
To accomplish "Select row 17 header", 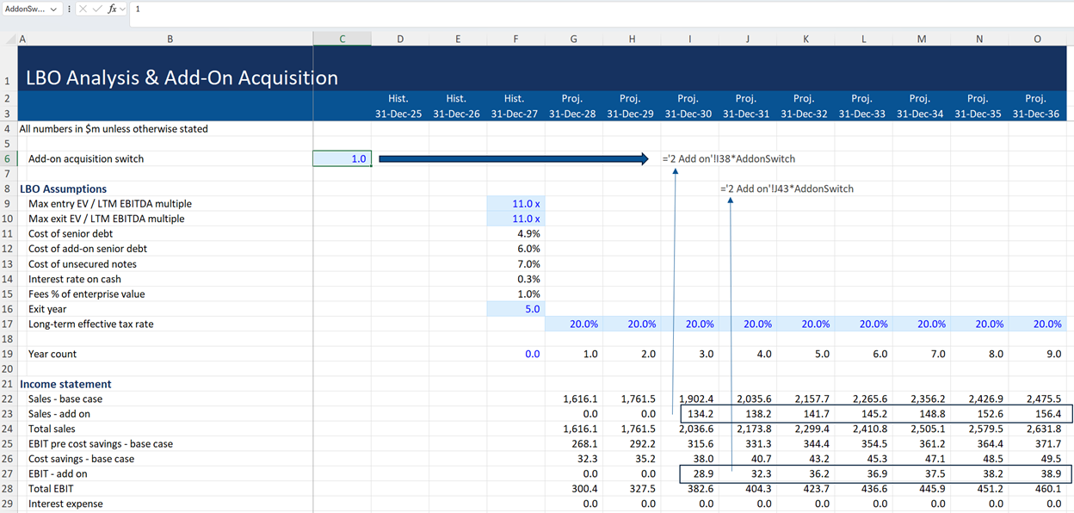I will 9,324.
